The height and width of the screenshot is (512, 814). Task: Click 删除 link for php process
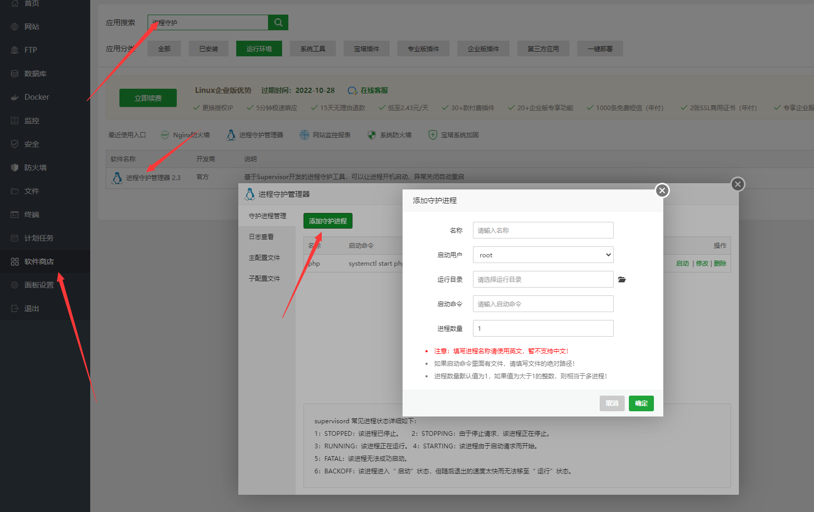tap(720, 264)
